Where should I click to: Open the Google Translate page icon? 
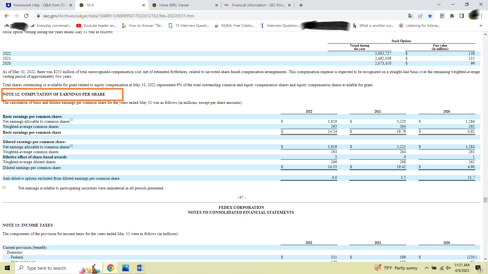click(411, 16)
